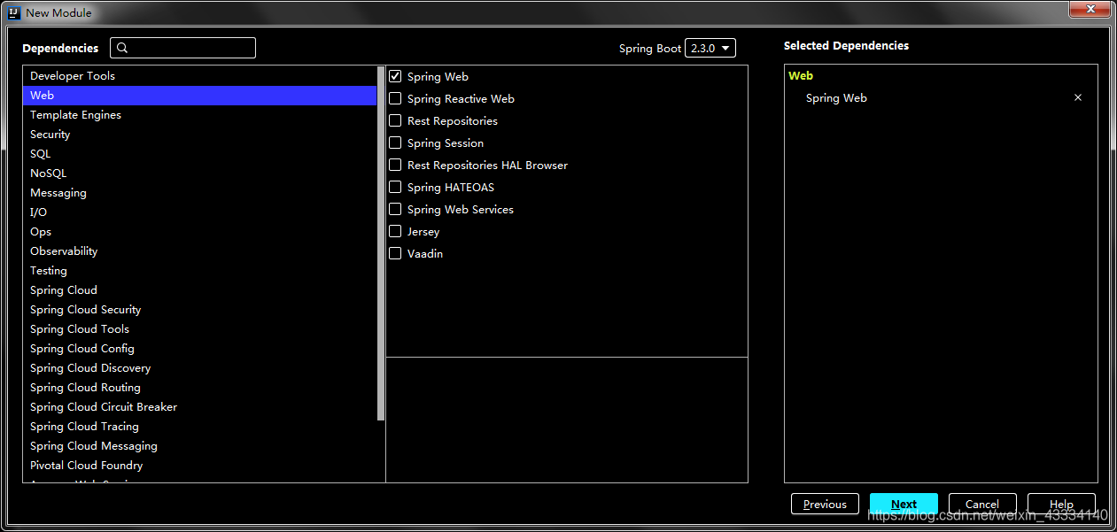Viewport: 1117px width, 532px height.
Task: Click the Previous button
Action: click(825, 505)
